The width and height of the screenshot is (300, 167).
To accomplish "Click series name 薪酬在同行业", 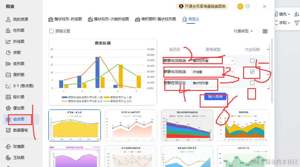I will pyautogui.click(x=175, y=83).
